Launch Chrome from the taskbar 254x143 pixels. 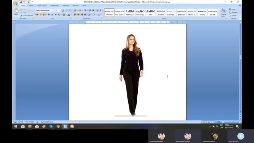[x=58, y=126]
